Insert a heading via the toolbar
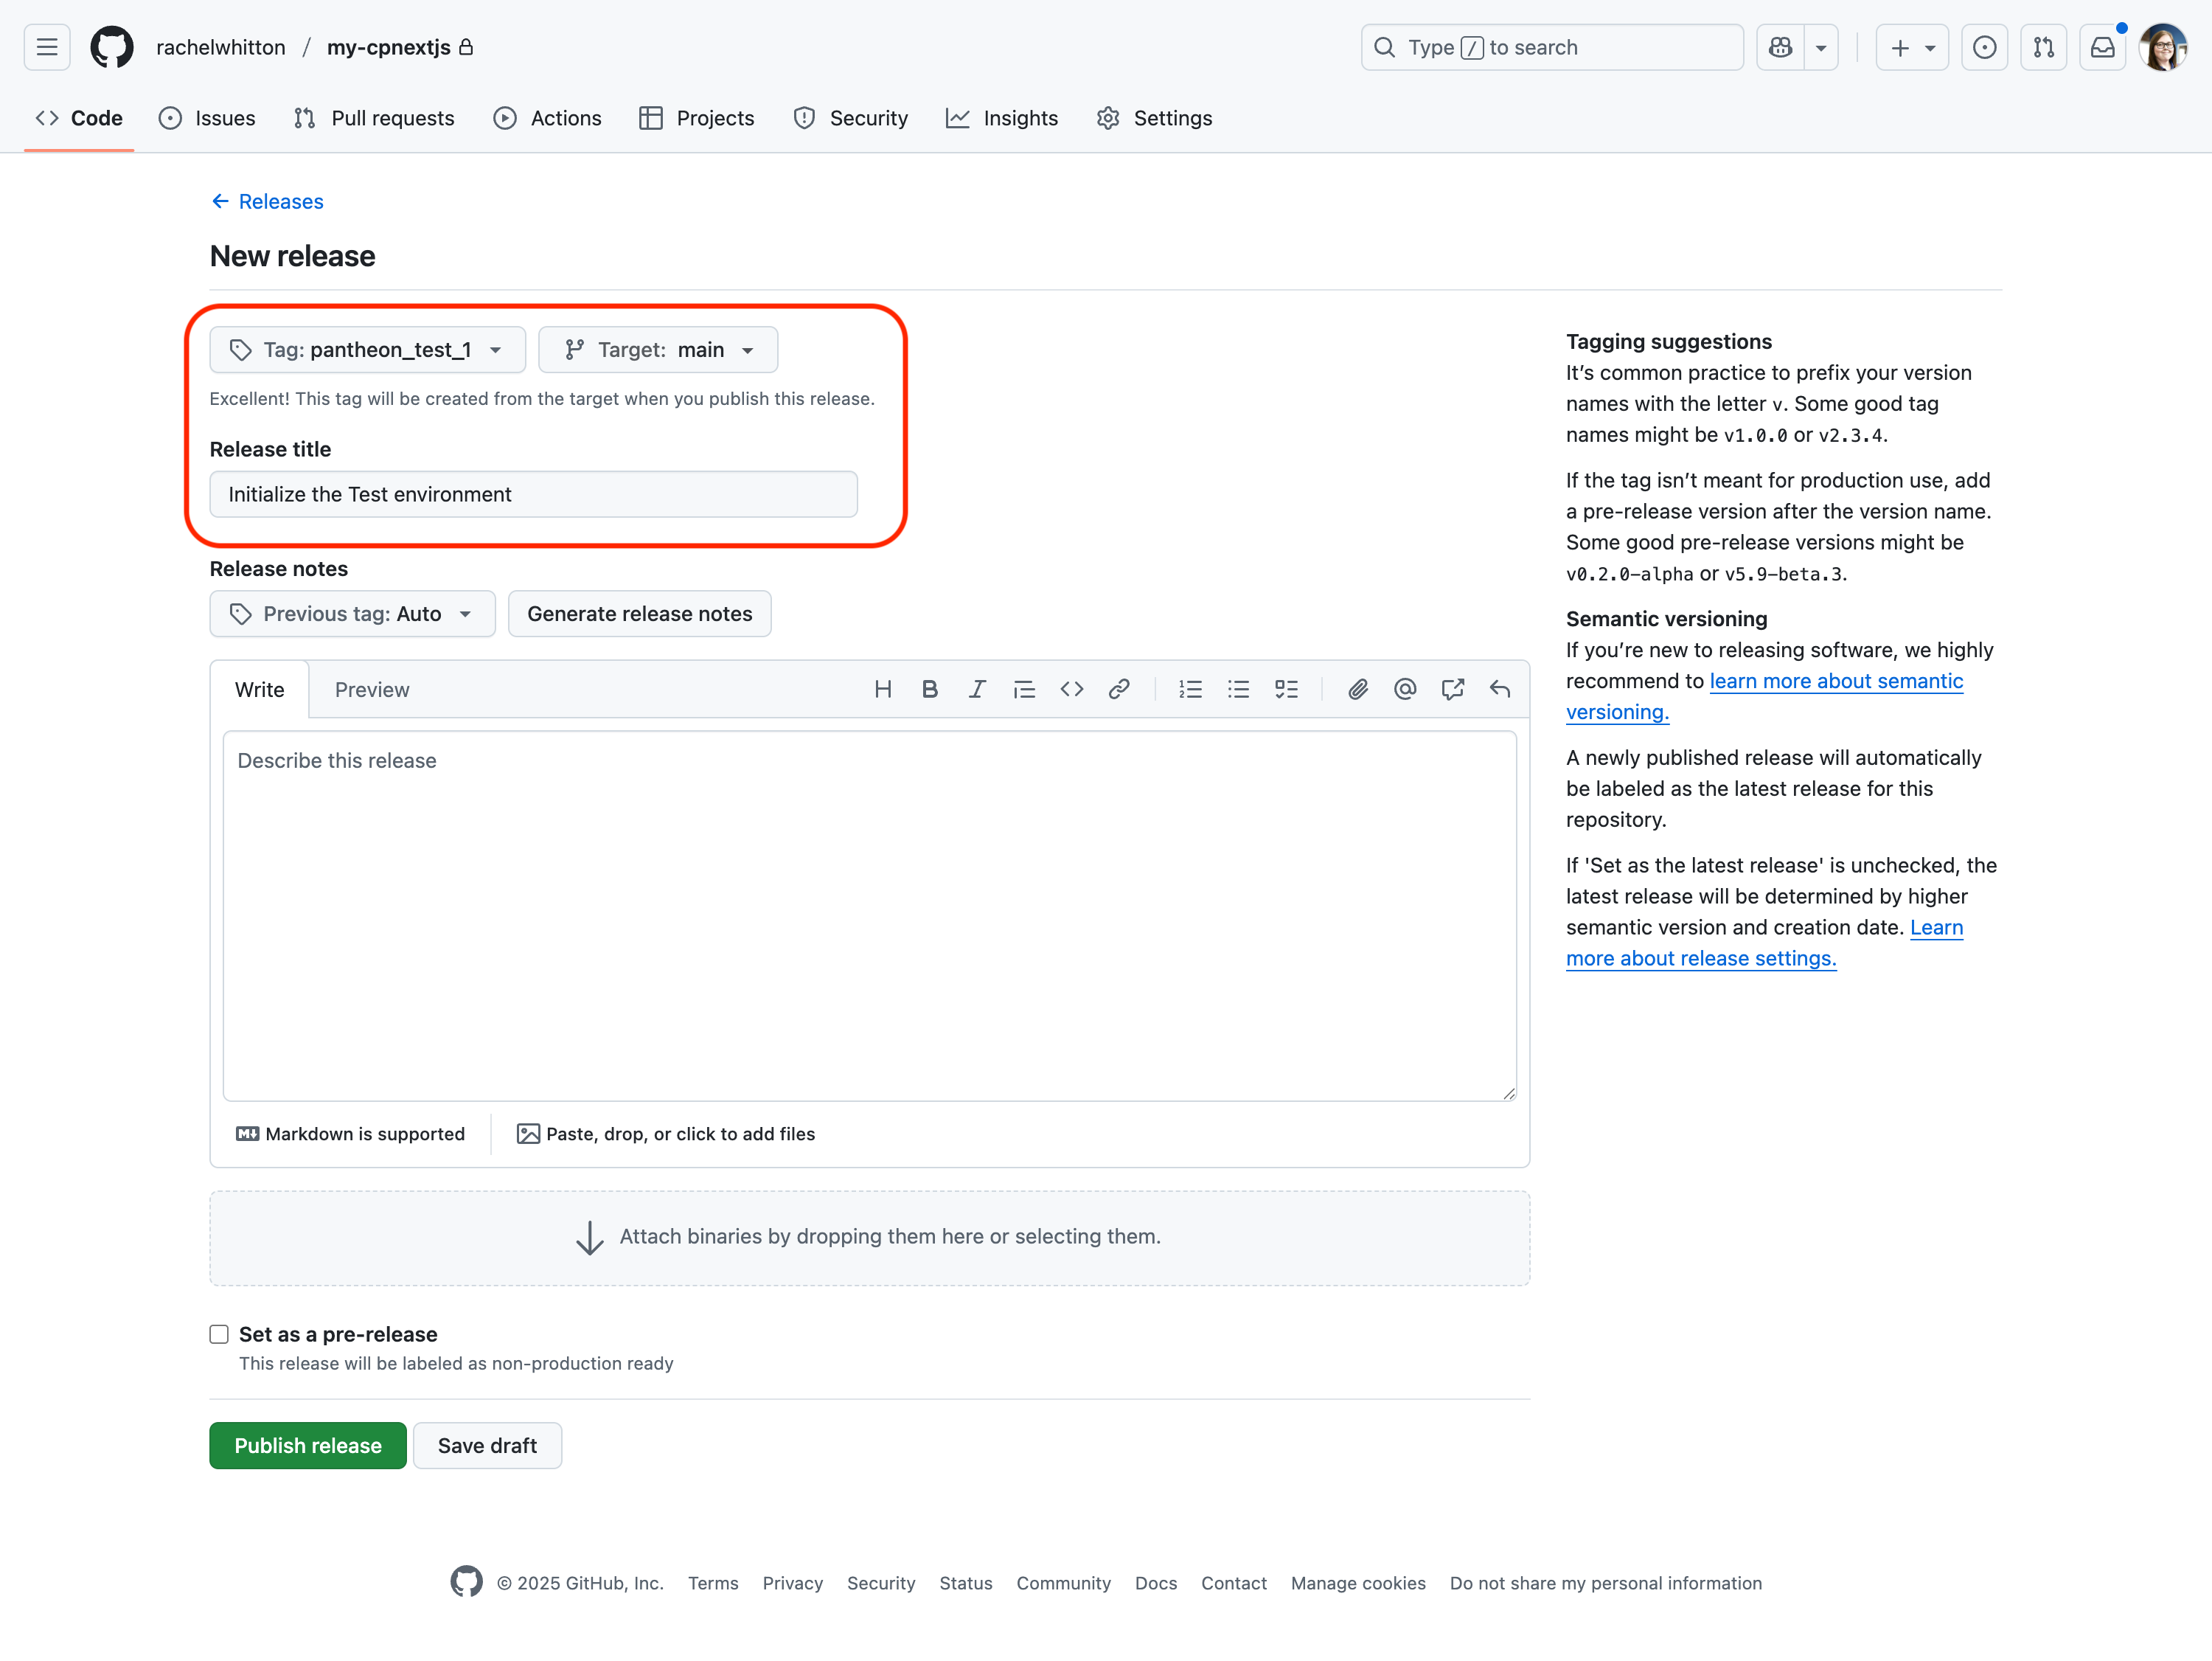Image resolution: width=2212 pixels, height=1661 pixels. click(883, 690)
